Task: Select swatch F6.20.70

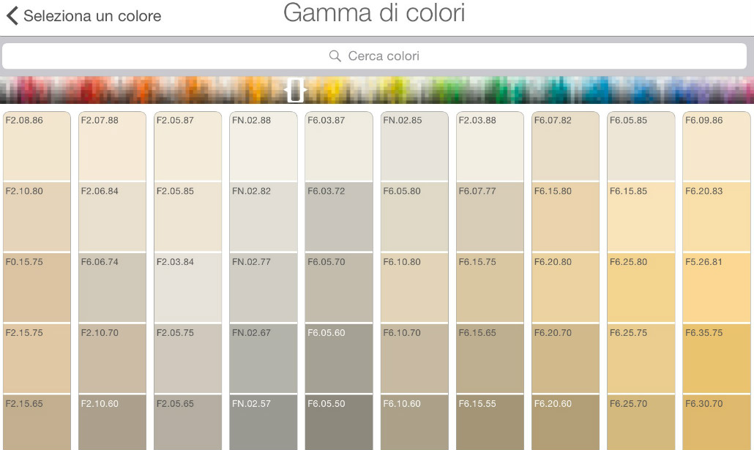Action: [565, 359]
